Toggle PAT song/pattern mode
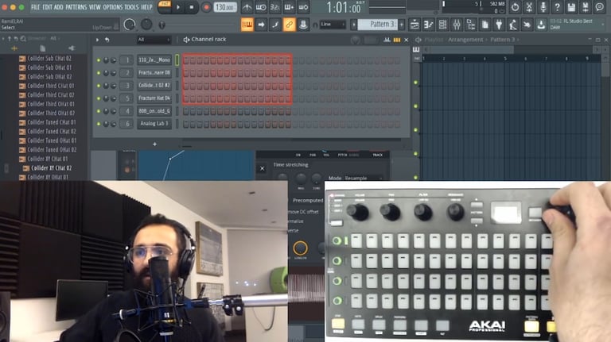The width and height of the screenshot is (611, 342). tap(165, 6)
